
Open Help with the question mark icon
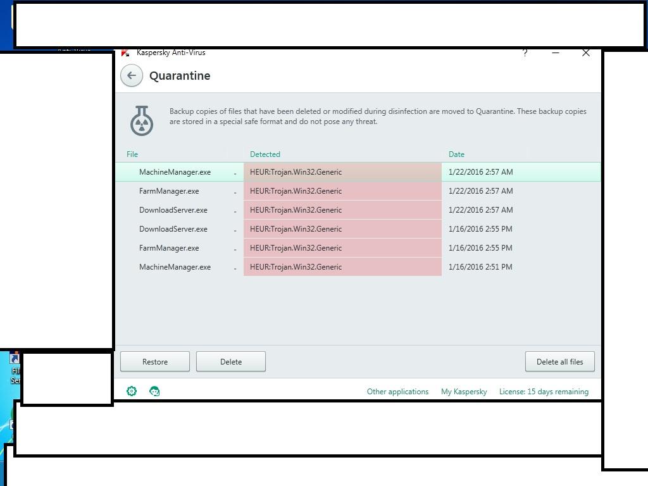(525, 53)
